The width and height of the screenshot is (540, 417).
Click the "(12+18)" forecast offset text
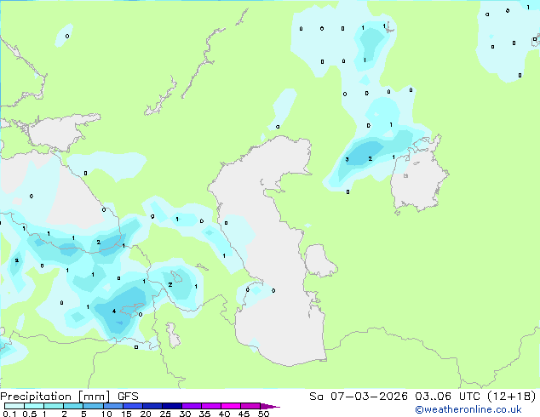pyautogui.click(x=512, y=397)
